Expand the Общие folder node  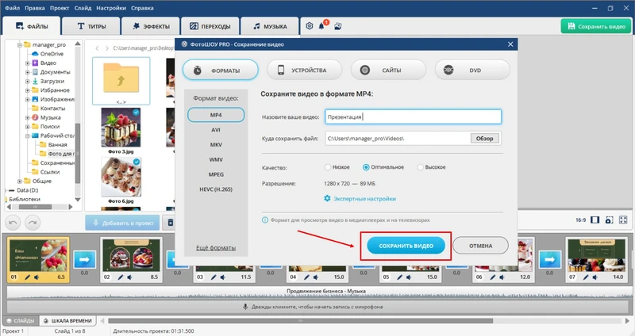[19, 181]
